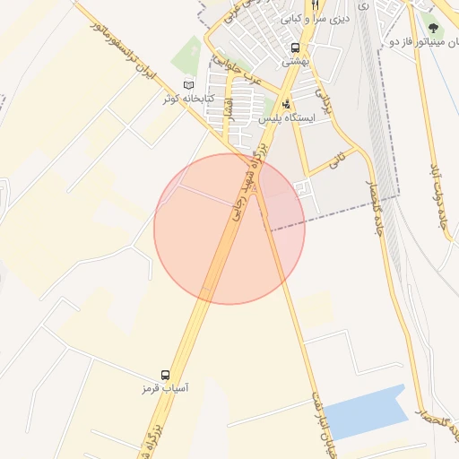Select the کتابخانه کوثر label
The width and height of the screenshot is (459, 459).
tap(188, 98)
